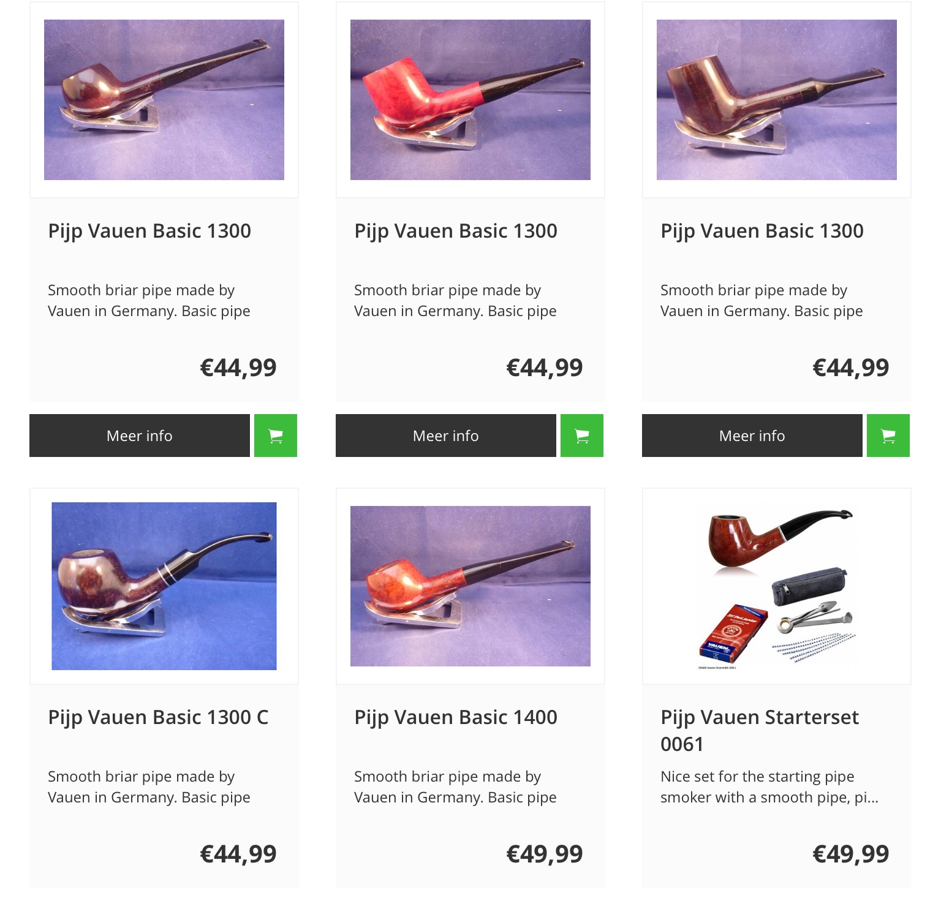The image size is (941, 898).
Task: Open Pijp Vauen Basic 1400 title
Action: click(456, 717)
